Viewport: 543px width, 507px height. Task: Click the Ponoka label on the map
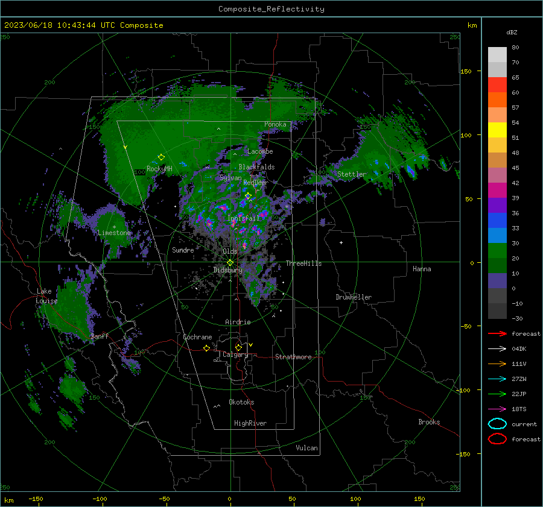[275, 124]
